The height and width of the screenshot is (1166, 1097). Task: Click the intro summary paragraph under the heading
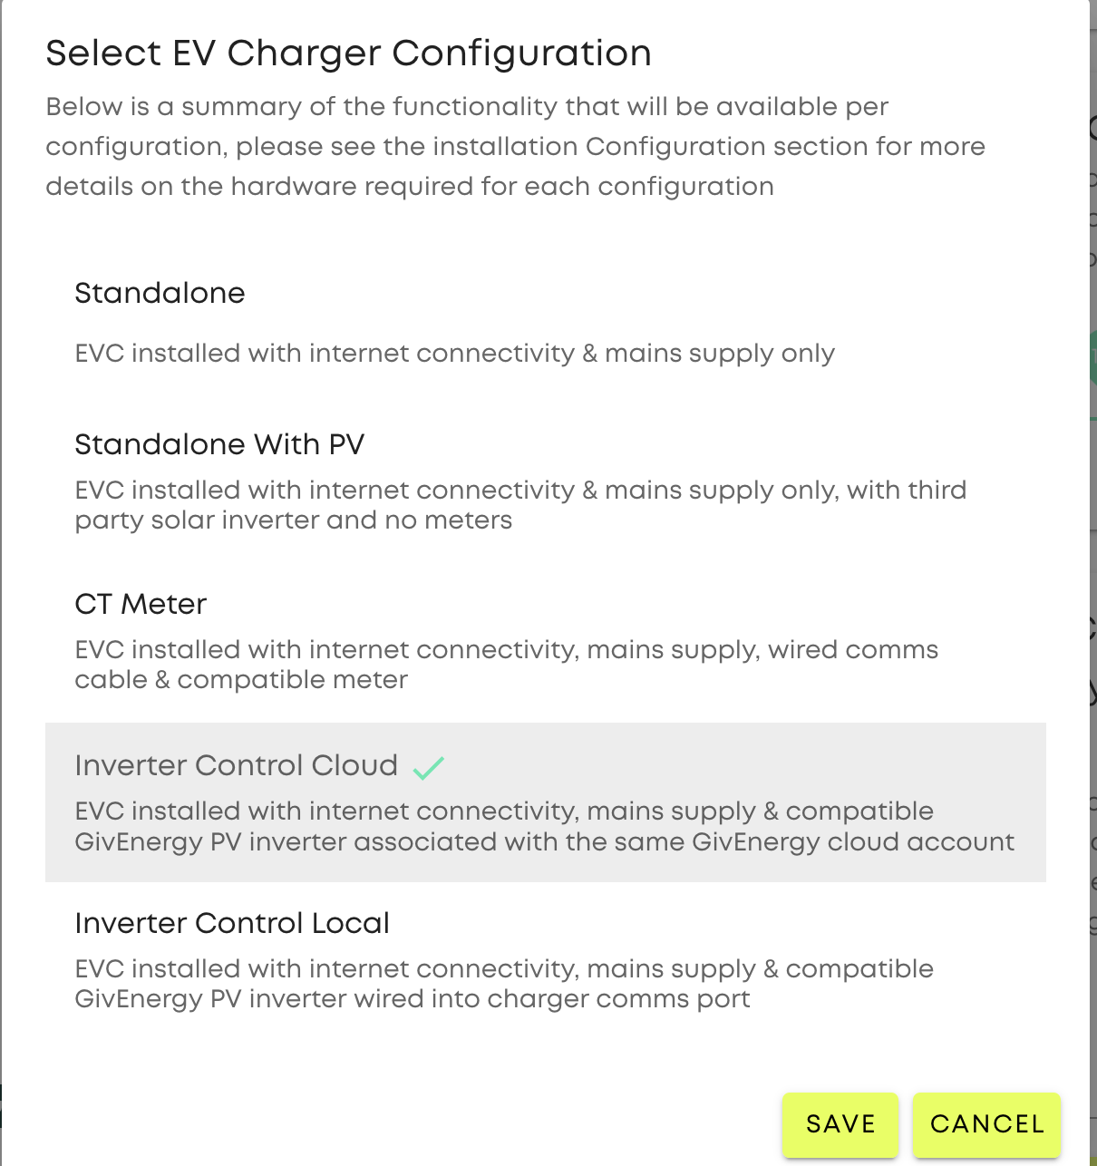point(515,146)
